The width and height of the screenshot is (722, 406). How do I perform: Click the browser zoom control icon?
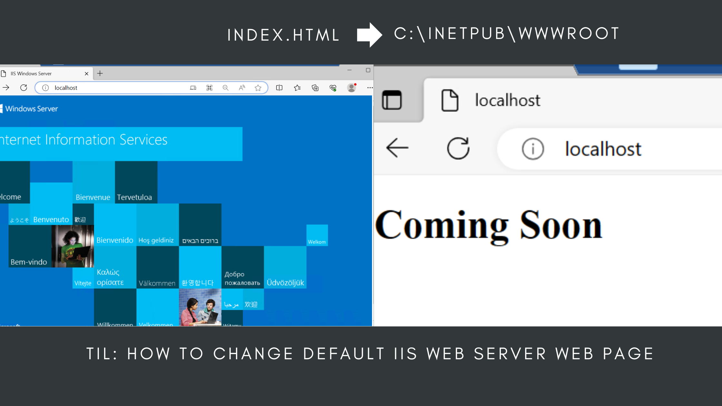tap(225, 88)
